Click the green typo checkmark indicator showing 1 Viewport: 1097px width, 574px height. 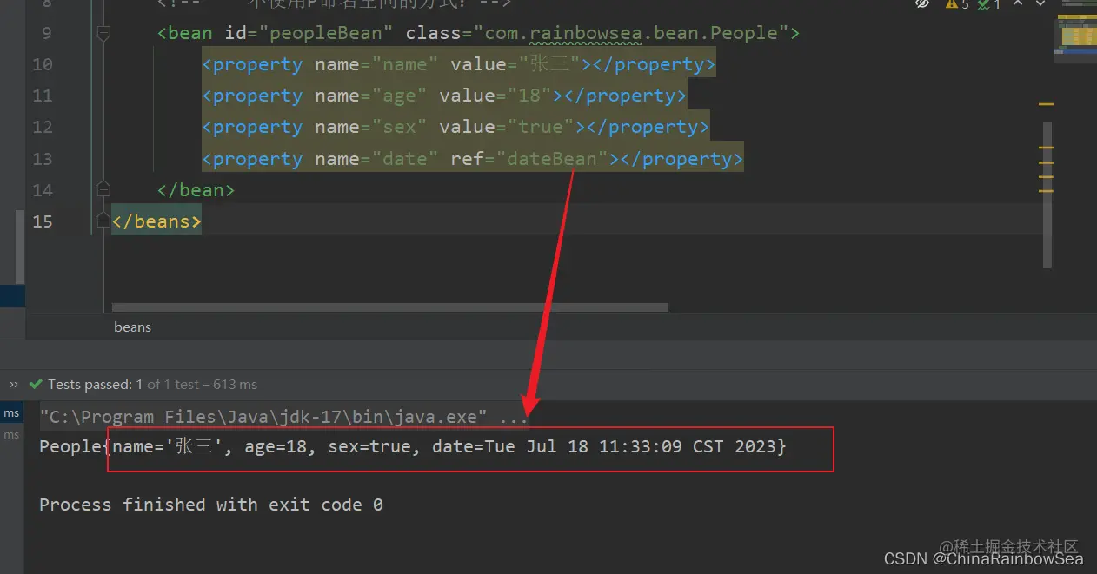coord(989,3)
